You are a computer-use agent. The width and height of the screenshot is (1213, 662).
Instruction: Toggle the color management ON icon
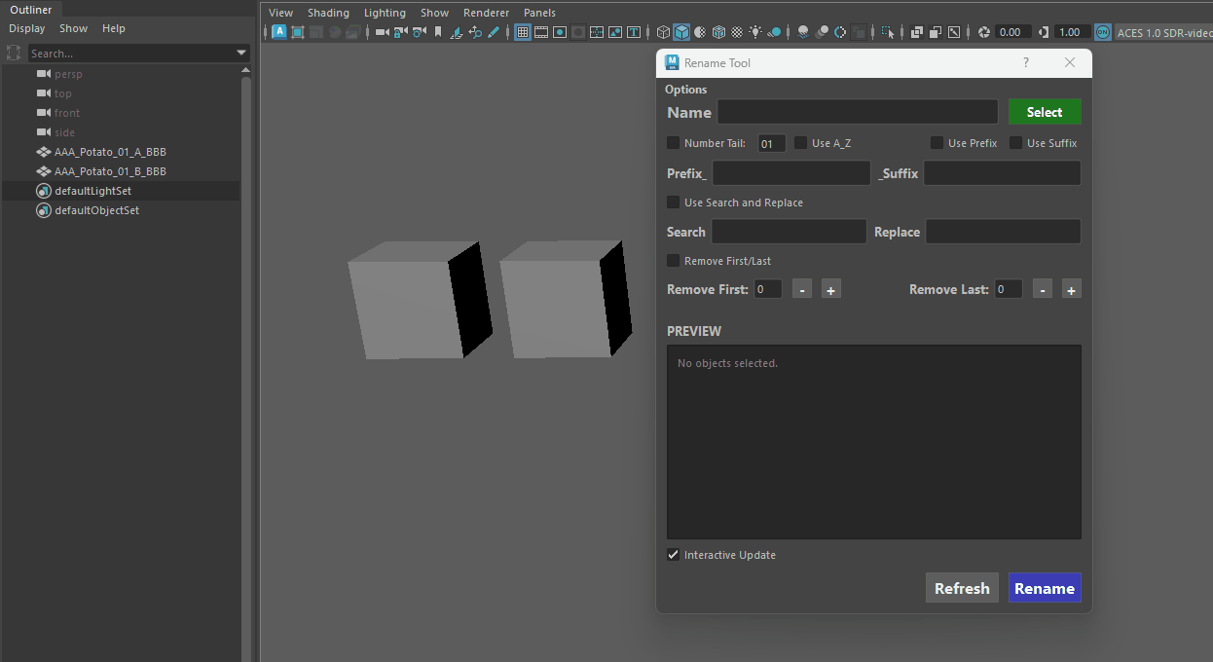(1102, 32)
